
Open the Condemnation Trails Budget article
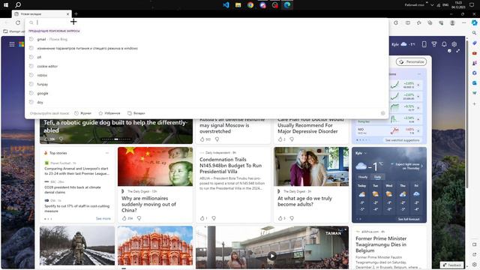click(x=230, y=165)
